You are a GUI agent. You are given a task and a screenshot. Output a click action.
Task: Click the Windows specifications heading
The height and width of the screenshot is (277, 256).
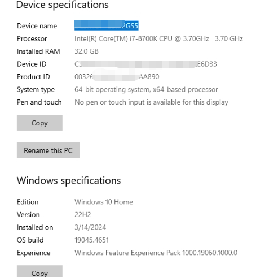pos(69,180)
